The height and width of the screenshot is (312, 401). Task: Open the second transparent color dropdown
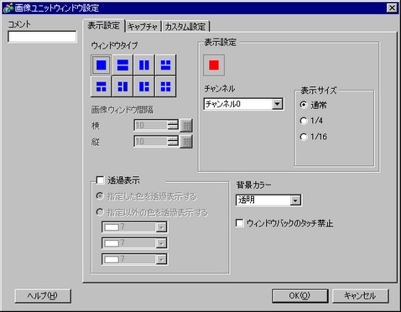161,243
